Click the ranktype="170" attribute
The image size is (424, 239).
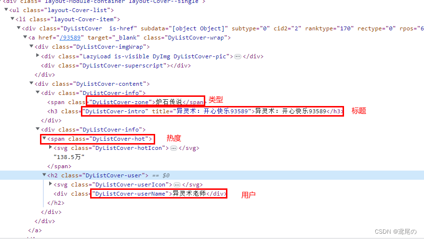point(330,28)
